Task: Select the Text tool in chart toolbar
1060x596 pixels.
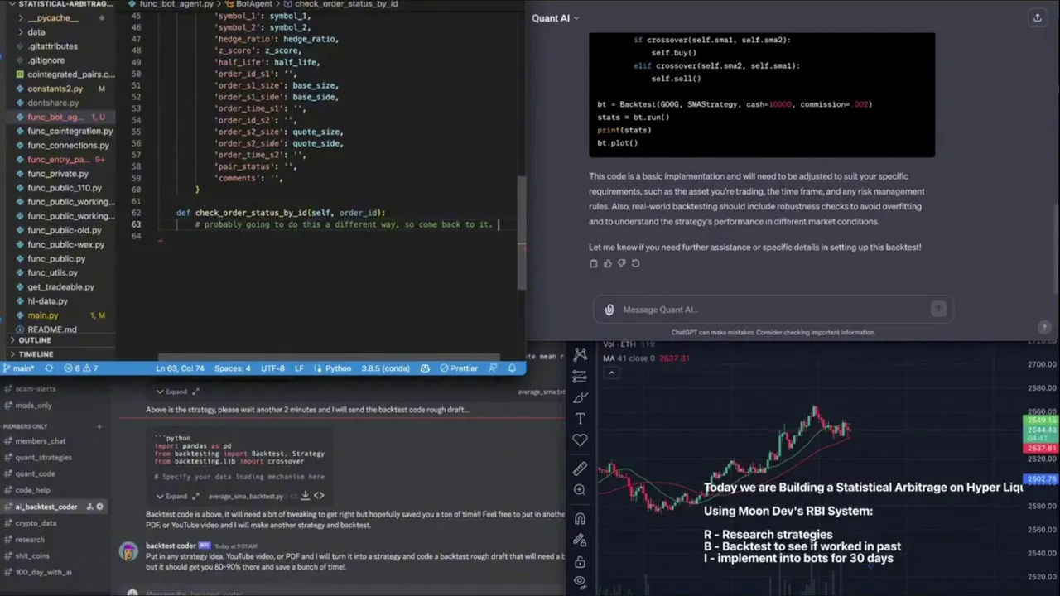Action: [580, 419]
